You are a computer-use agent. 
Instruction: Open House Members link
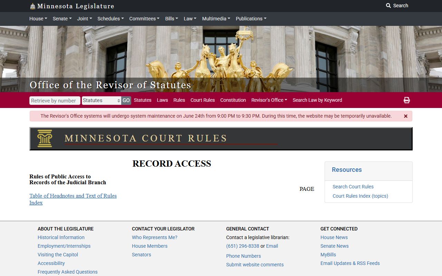tap(150, 246)
